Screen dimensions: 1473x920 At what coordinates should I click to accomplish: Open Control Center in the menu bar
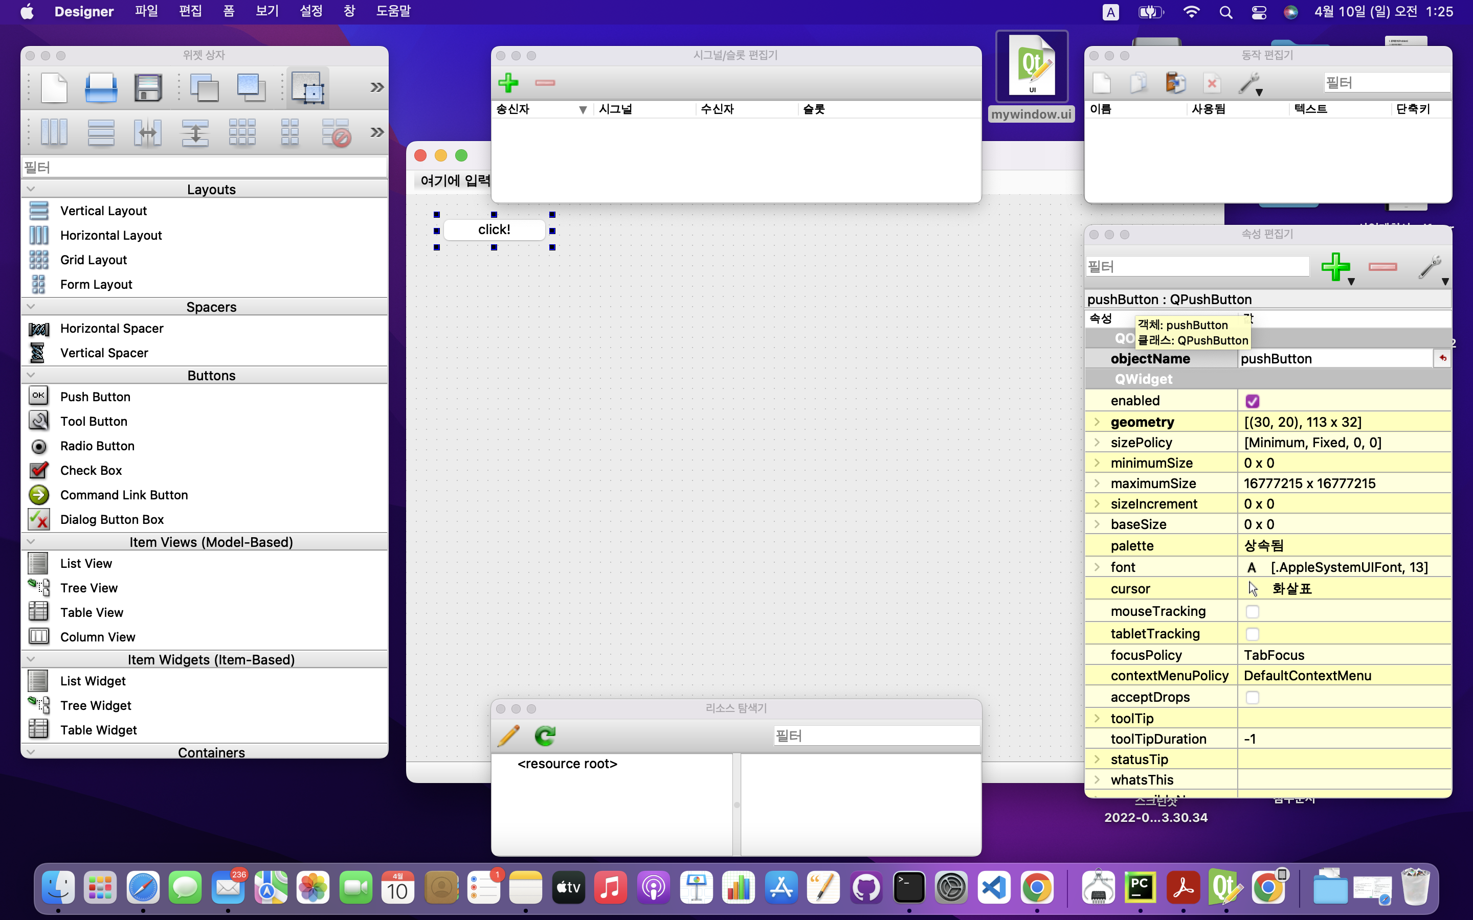click(1259, 12)
